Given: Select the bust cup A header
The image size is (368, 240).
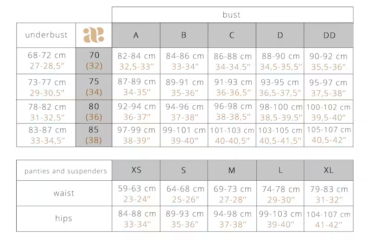Looking at the screenshot, I should [x=136, y=35].
